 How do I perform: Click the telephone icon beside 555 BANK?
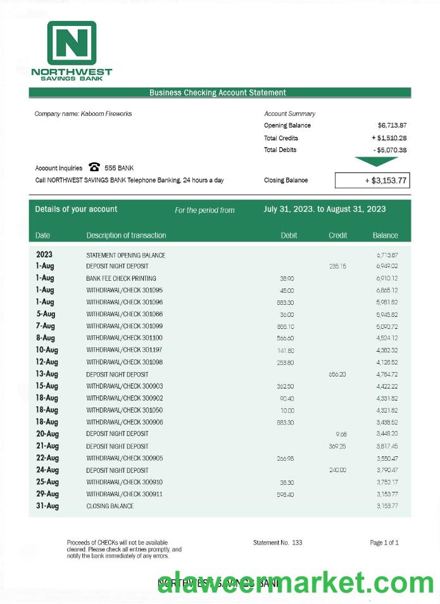coord(94,167)
